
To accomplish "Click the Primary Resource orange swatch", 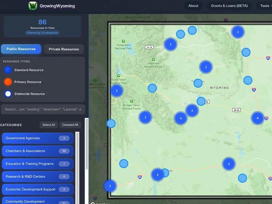I will coord(8,82).
